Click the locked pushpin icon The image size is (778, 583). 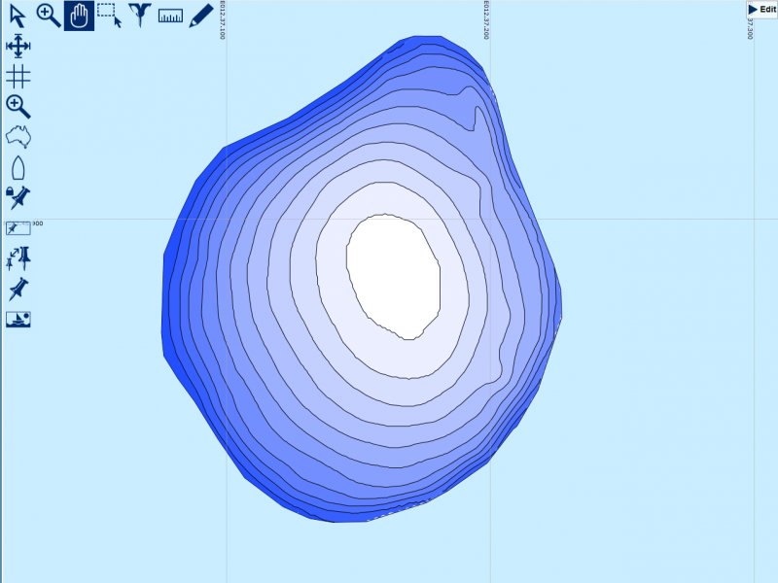click(x=18, y=198)
